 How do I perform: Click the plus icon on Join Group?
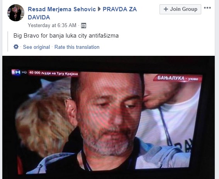coord(166,9)
